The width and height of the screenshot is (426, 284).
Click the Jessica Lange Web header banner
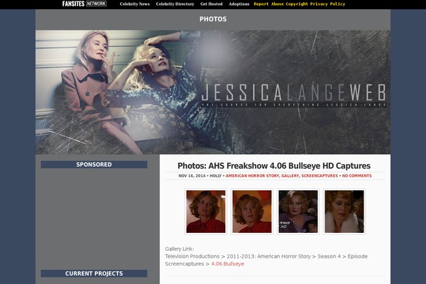[213, 92]
